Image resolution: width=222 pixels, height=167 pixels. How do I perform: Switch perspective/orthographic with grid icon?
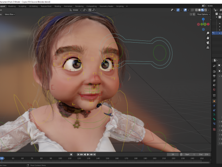click(208, 48)
